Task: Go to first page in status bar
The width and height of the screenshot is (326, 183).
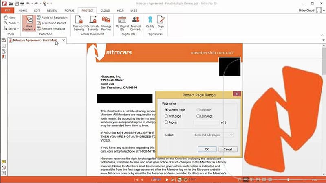Action: 137,180
